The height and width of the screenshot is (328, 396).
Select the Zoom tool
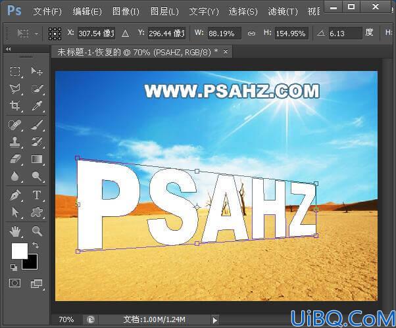pyautogui.click(x=37, y=231)
